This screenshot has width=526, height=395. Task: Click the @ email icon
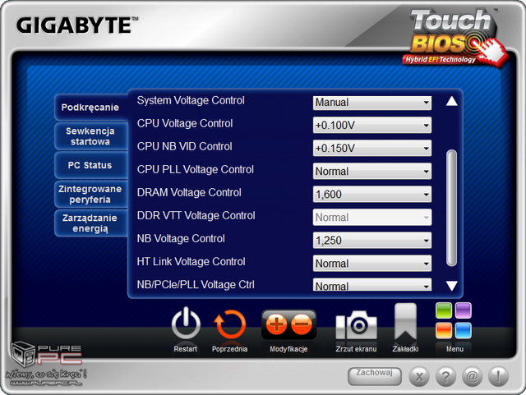tap(472, 377)
